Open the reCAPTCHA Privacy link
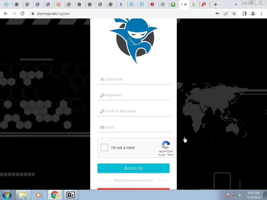This screenshot has width=267, height=200. [162, 155]
